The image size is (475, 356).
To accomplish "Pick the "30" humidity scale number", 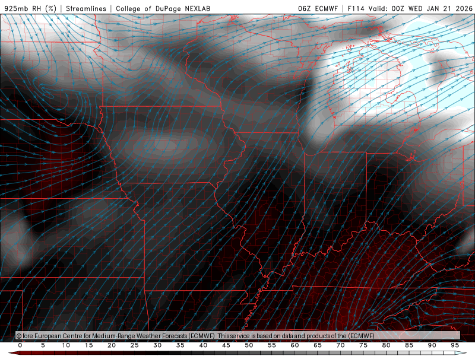I will pos(157,345).
